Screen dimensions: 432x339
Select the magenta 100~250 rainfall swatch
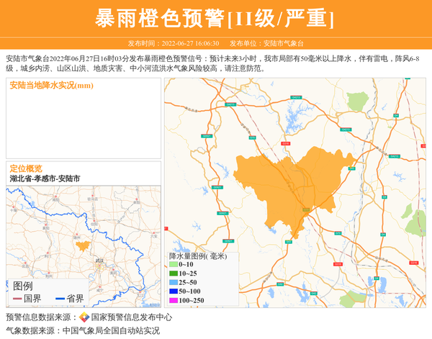point(173,300)
